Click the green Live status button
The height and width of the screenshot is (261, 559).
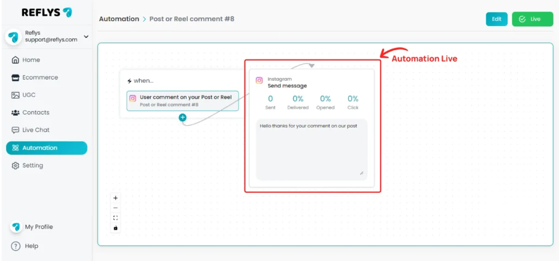point(533,19)
